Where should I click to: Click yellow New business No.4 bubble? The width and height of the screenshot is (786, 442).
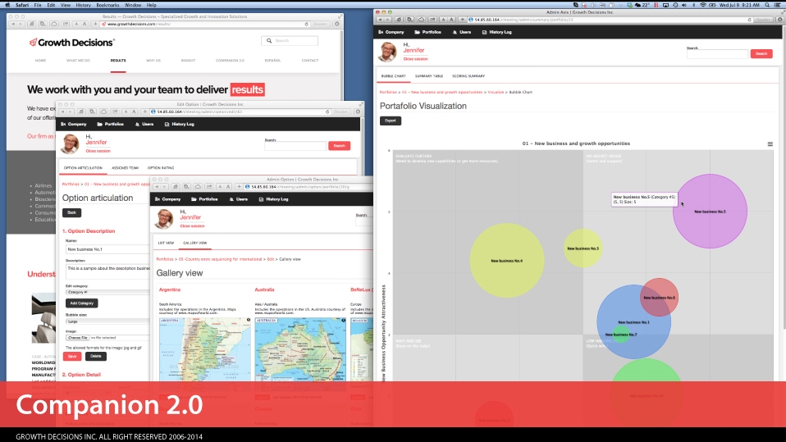(506, 261)
